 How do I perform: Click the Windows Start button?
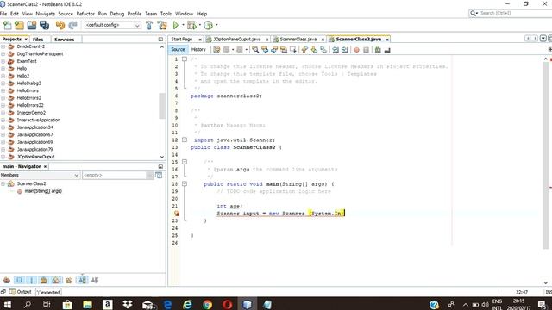[8, 304]
